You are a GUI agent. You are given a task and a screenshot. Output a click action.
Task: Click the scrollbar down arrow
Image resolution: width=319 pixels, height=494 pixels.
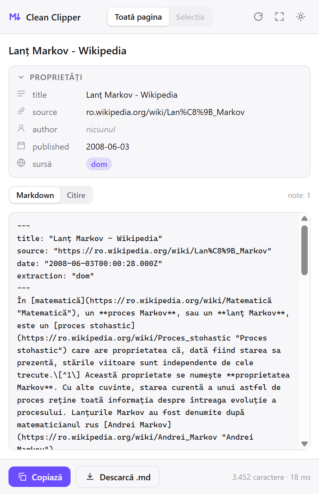[305, 444]
